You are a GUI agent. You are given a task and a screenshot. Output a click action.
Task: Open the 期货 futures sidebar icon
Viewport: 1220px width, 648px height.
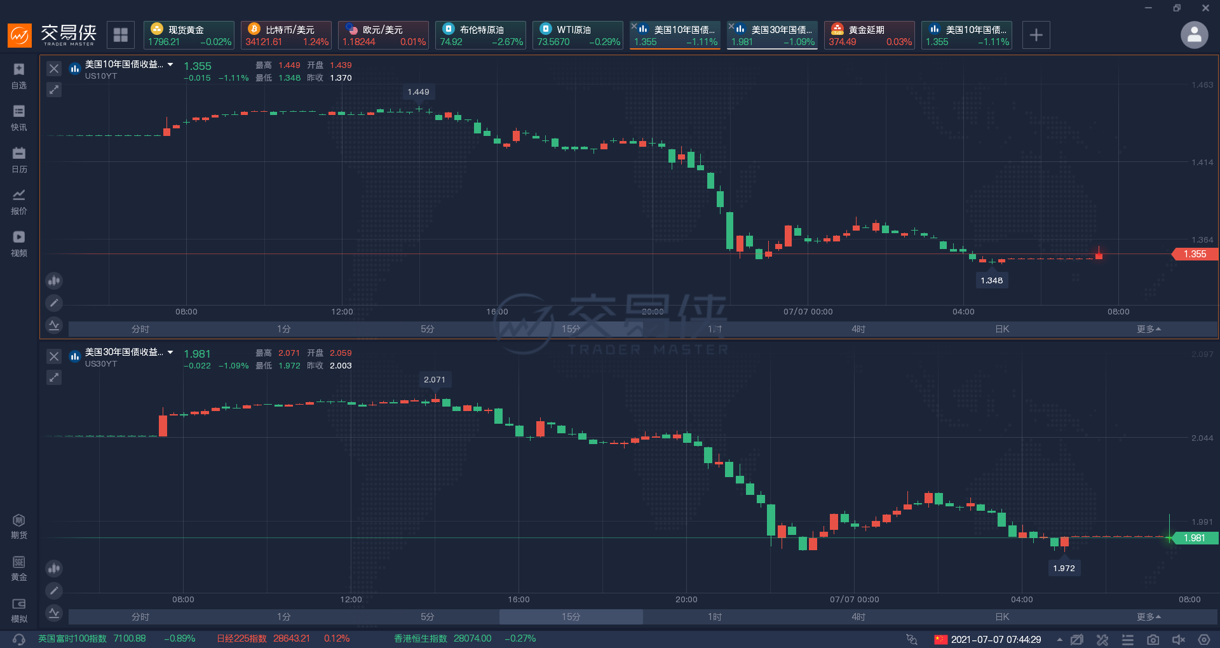click(19, 526)
